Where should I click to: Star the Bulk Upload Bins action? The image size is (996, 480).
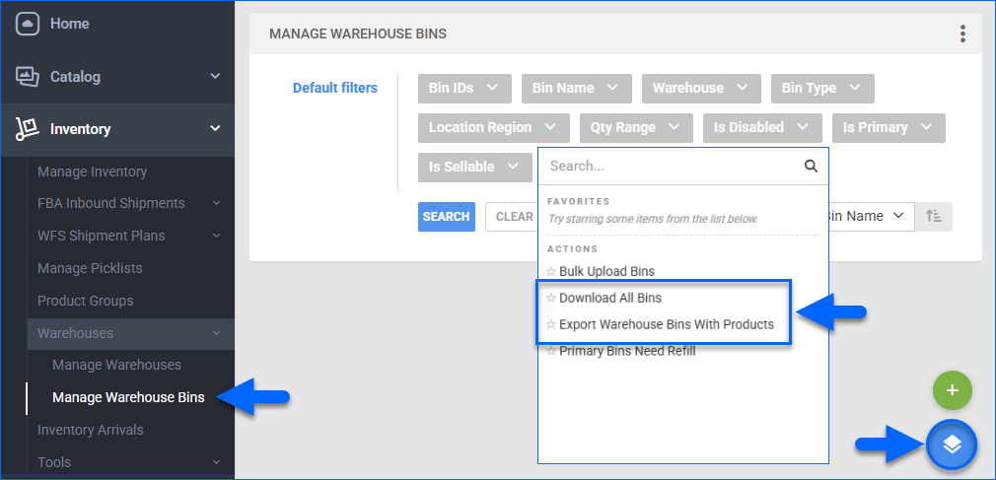pyautogui.click(x=551, y=271)
